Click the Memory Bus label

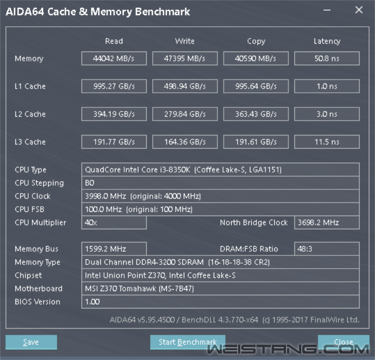(37, 249)
